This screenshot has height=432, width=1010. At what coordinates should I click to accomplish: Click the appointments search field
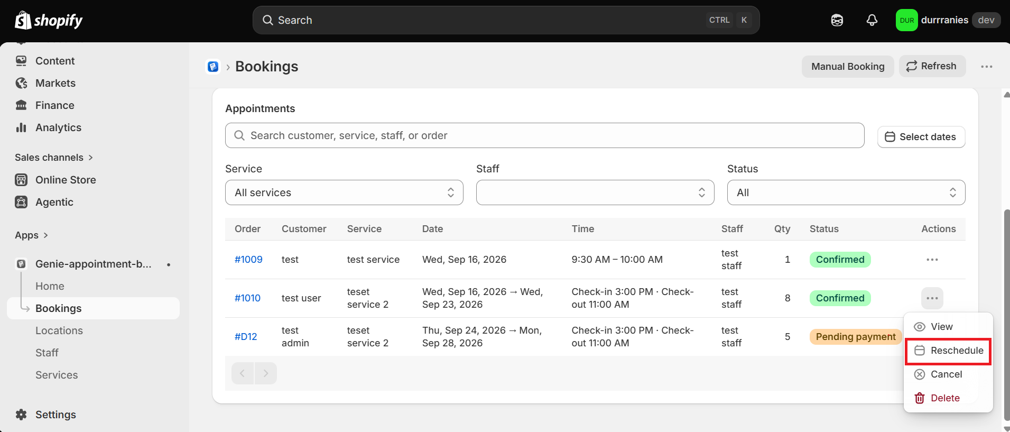click(x=544, y=135)
